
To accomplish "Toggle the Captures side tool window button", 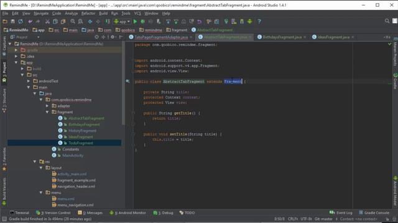I will coord(4,46).
